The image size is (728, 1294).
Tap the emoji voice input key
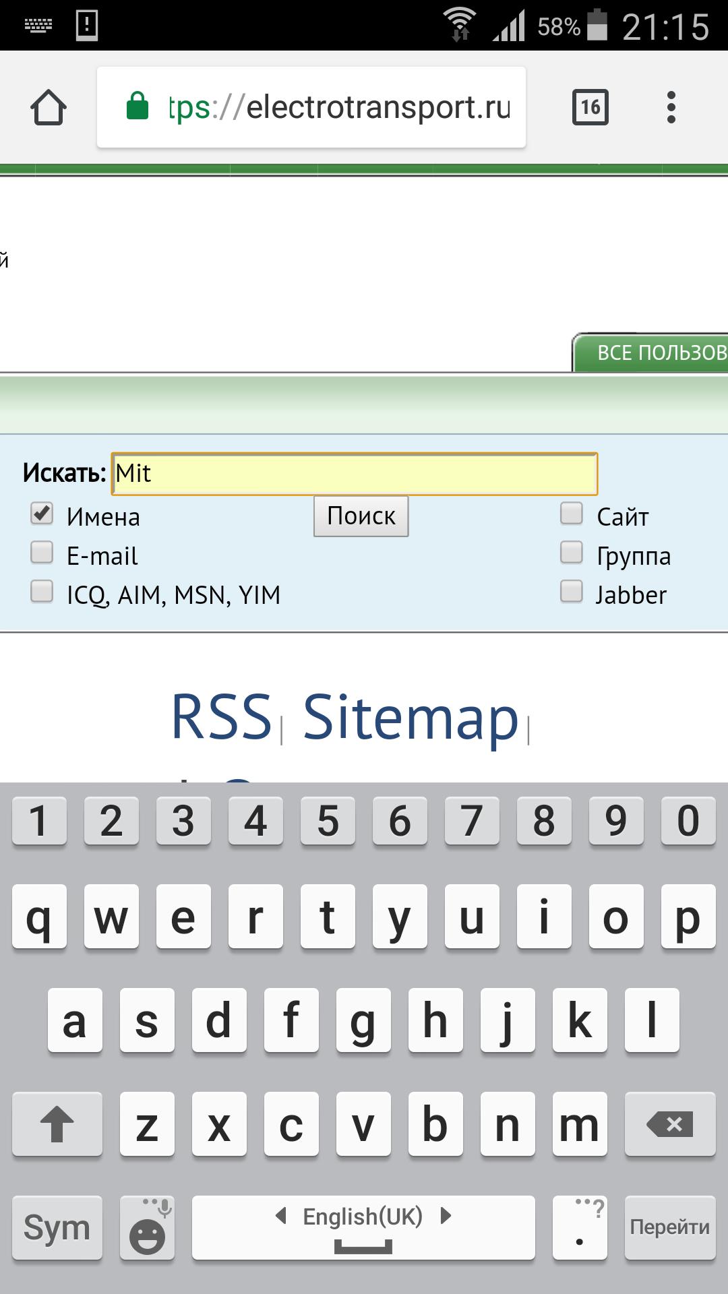(x=147, y=1228)
